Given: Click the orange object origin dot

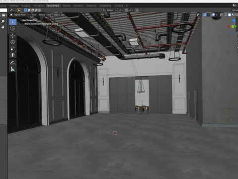Looking at the screenshot, I should (133, 125).
